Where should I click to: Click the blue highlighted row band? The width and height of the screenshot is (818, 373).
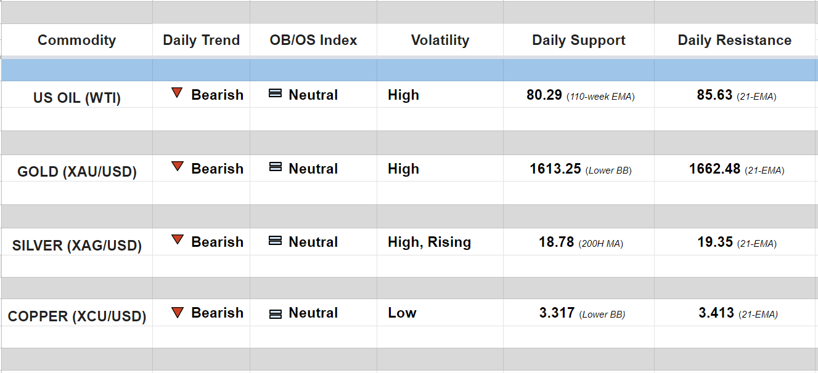pyautogui.click(x=409, y=70)
